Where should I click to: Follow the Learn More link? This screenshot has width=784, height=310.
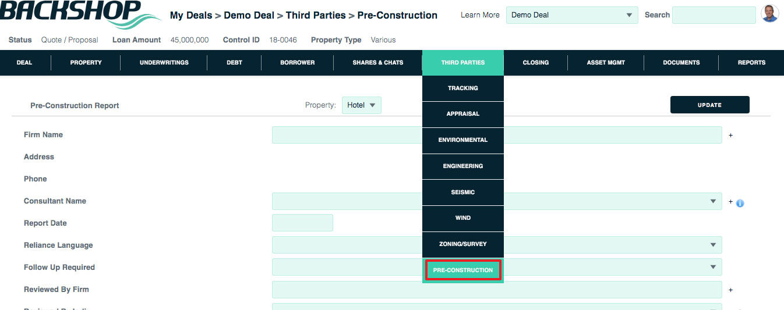click(x=480, y=15)
